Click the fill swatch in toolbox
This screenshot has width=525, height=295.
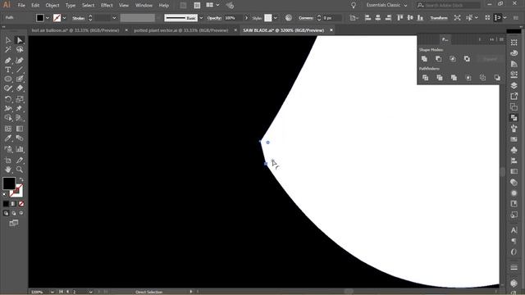pyautogui.click(x=9, y=184)
